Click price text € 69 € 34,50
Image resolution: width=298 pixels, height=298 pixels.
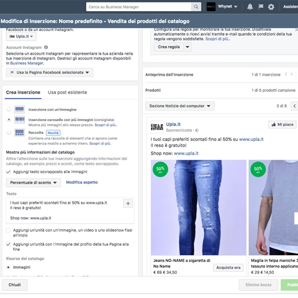(x=165, y=273)
